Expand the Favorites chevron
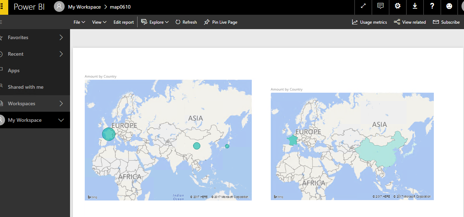 61,37
